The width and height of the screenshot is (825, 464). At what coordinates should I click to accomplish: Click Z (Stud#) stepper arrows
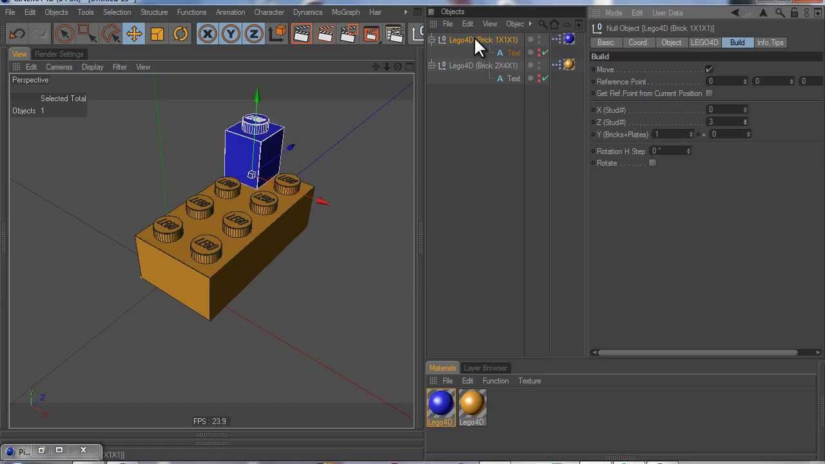745,122
